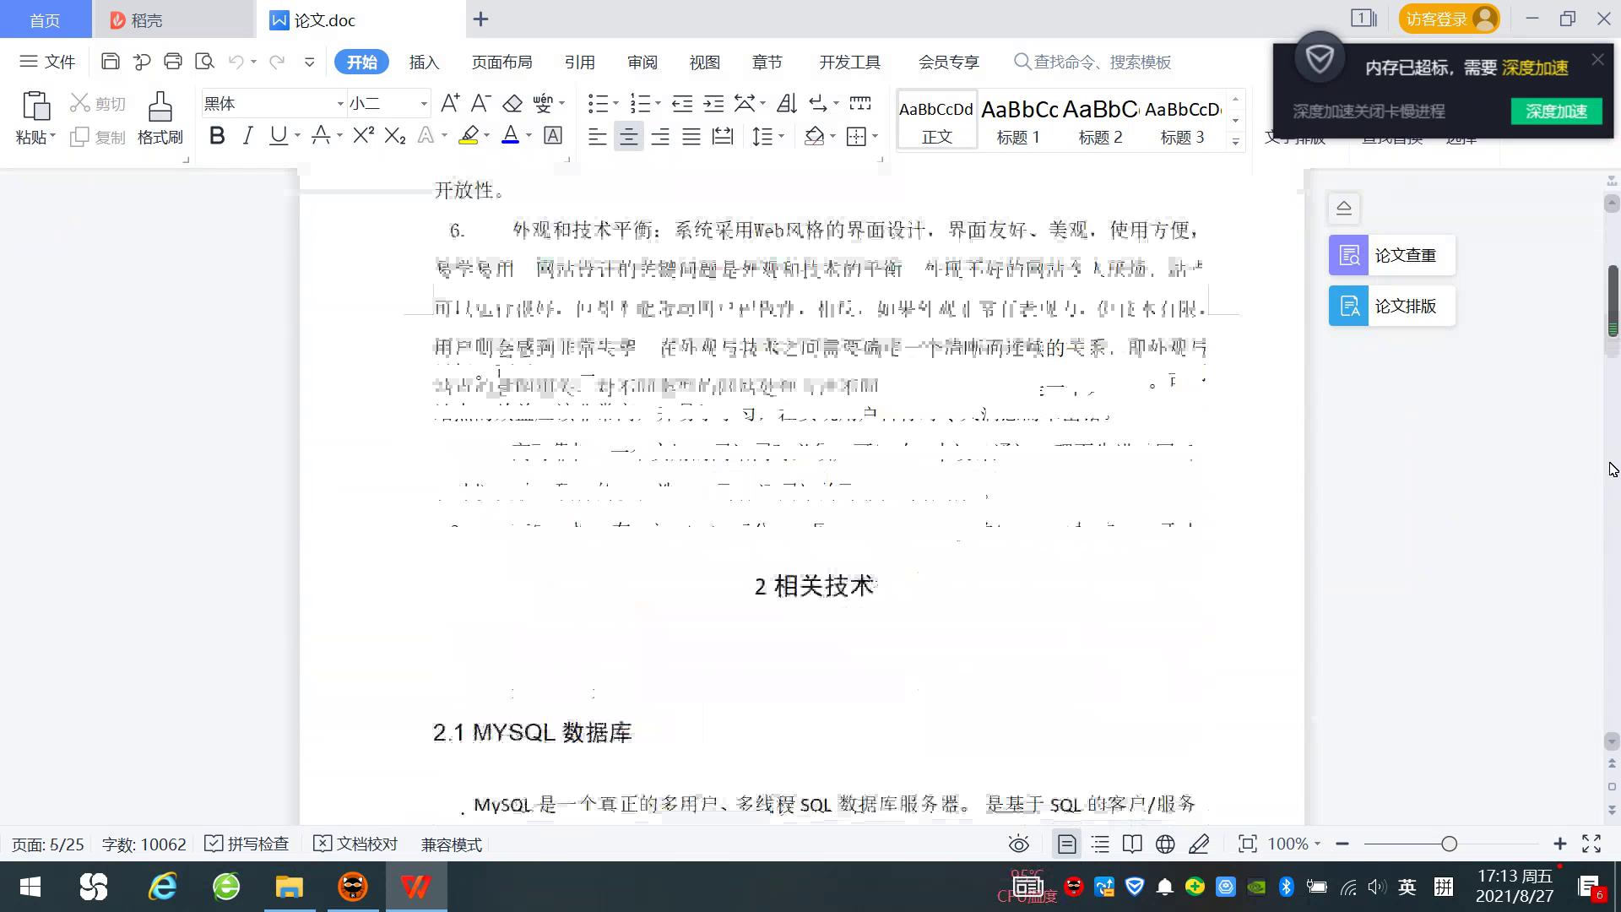
Task: Open File Explorer from the taskbar
Action: [x=289, y=887]
